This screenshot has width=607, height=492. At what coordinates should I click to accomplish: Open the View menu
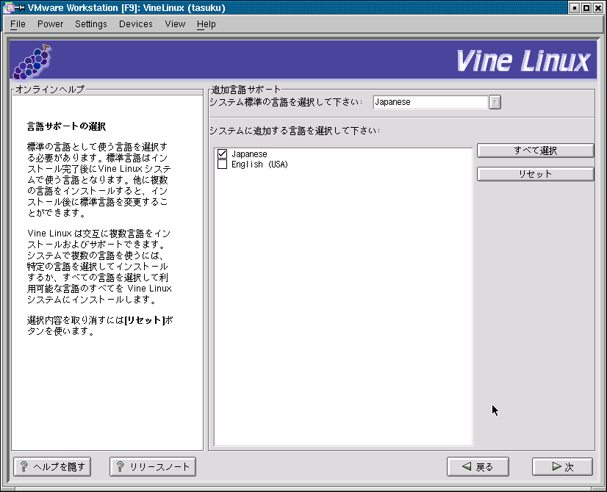tap(175, 24)
